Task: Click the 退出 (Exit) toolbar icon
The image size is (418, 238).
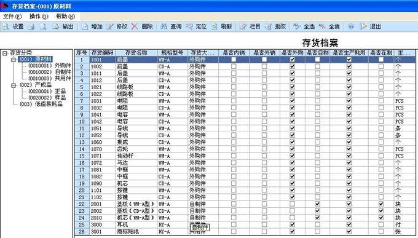Action: point(363,26)
